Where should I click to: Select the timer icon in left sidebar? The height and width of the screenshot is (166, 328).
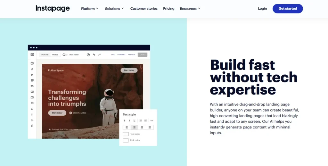(32, 126)
